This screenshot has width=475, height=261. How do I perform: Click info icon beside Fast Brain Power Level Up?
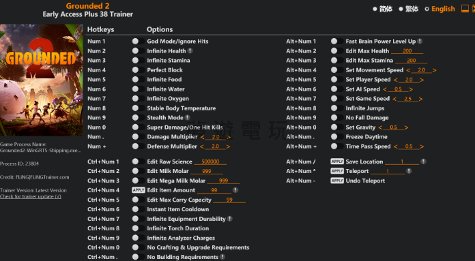click(420, 41)
